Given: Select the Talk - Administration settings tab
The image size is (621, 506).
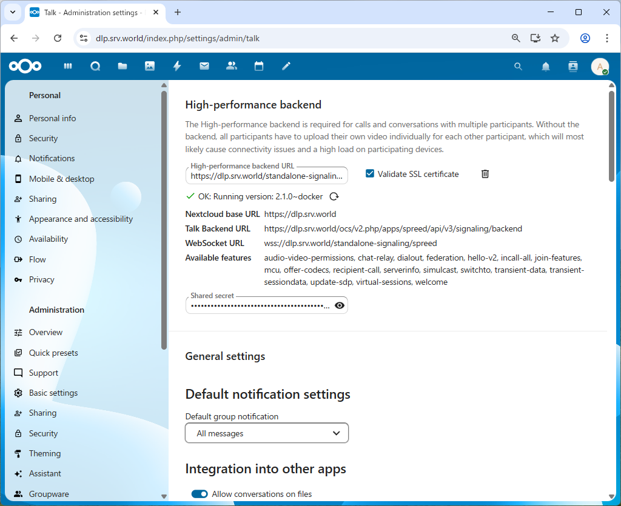Looking at the screenshot, I should pos(95,12).
